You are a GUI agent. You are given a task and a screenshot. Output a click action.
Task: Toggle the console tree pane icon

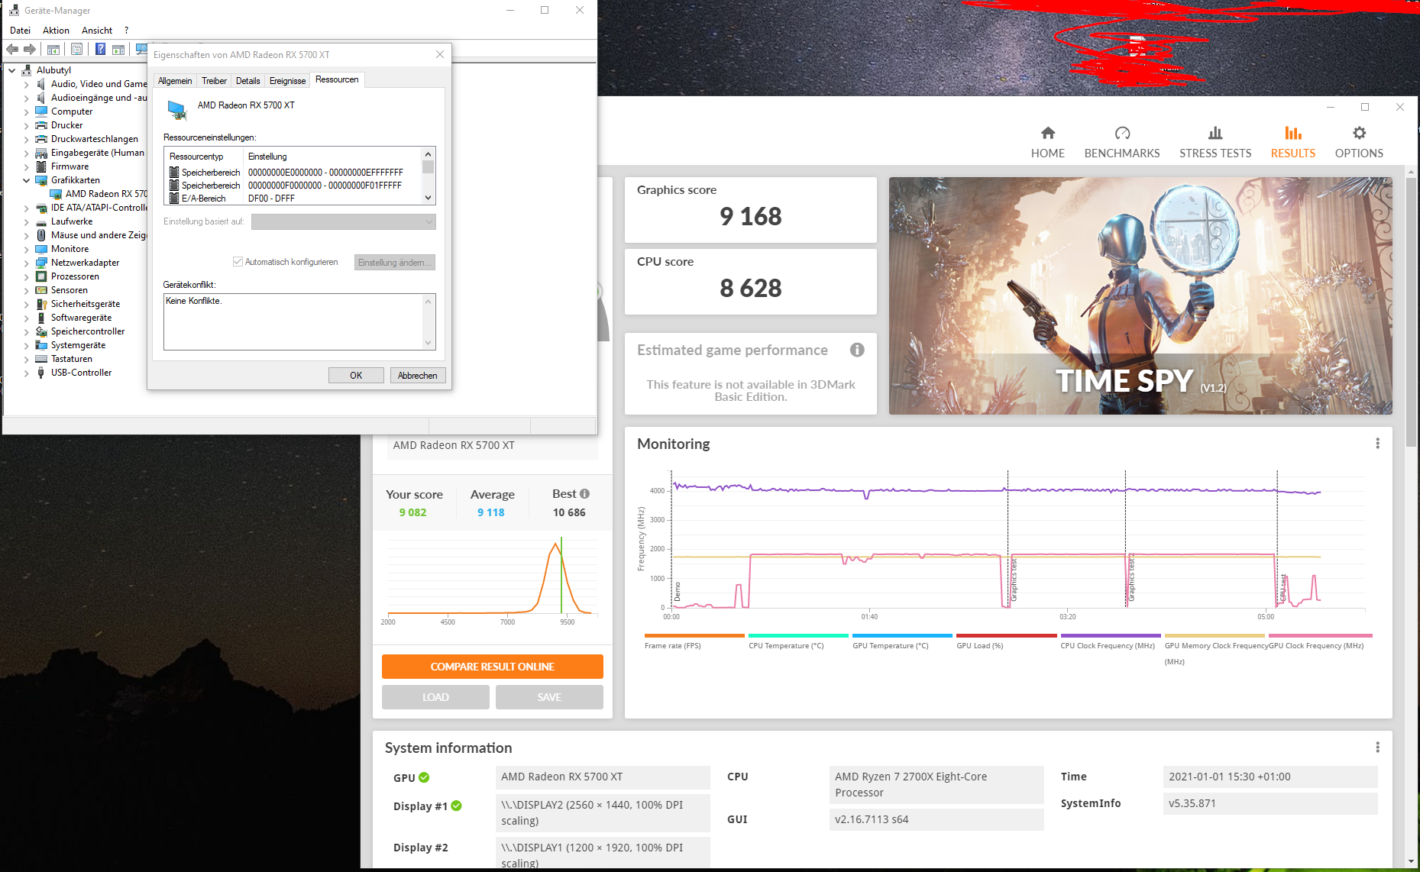point(53,50)
